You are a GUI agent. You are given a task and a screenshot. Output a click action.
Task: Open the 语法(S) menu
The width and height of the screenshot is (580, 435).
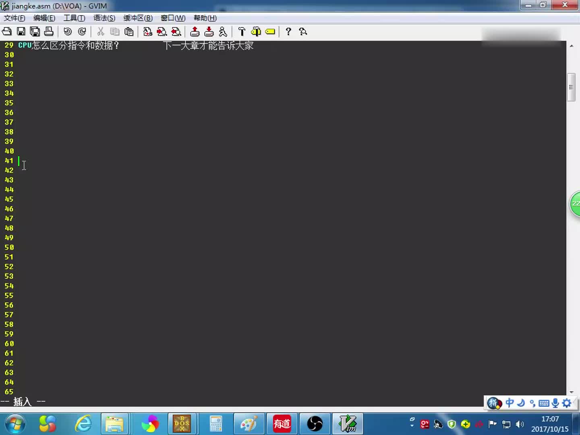pyautogui.click(x=104, y=18)
